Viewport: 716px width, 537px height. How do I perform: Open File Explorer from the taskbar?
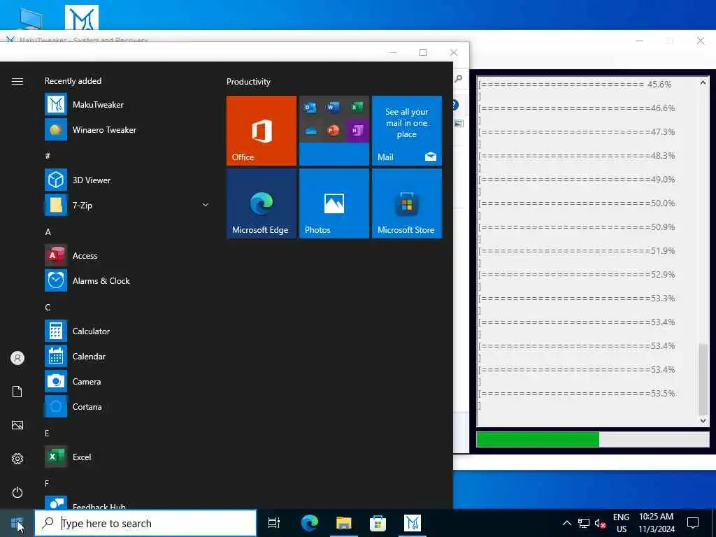click(x=344, y=523)
